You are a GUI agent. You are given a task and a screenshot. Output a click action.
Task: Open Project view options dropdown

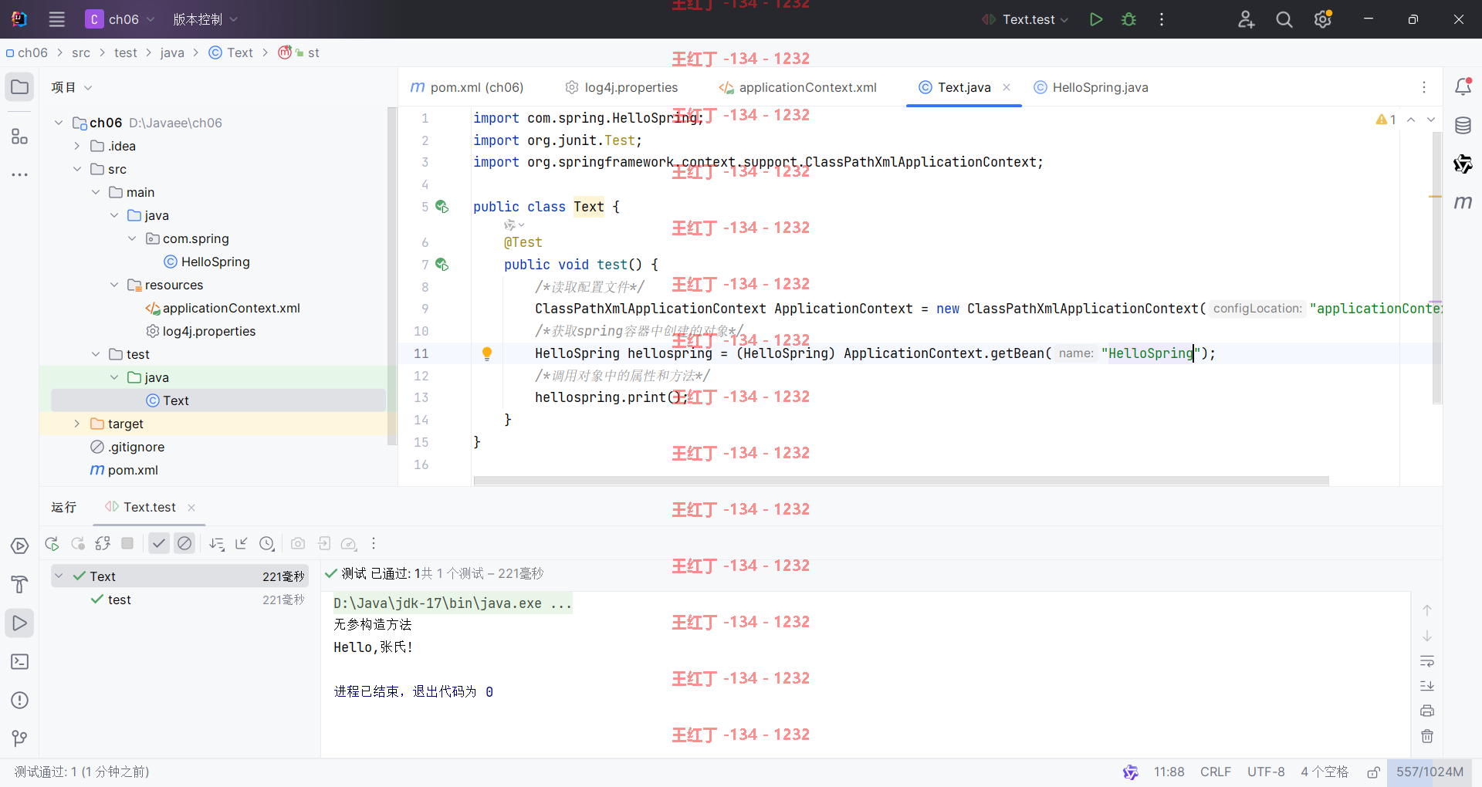coord(72,87)
